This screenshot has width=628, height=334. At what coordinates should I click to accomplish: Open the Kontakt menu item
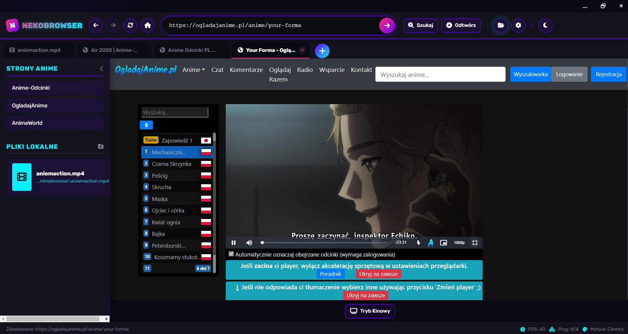click(x=361, y=70)
